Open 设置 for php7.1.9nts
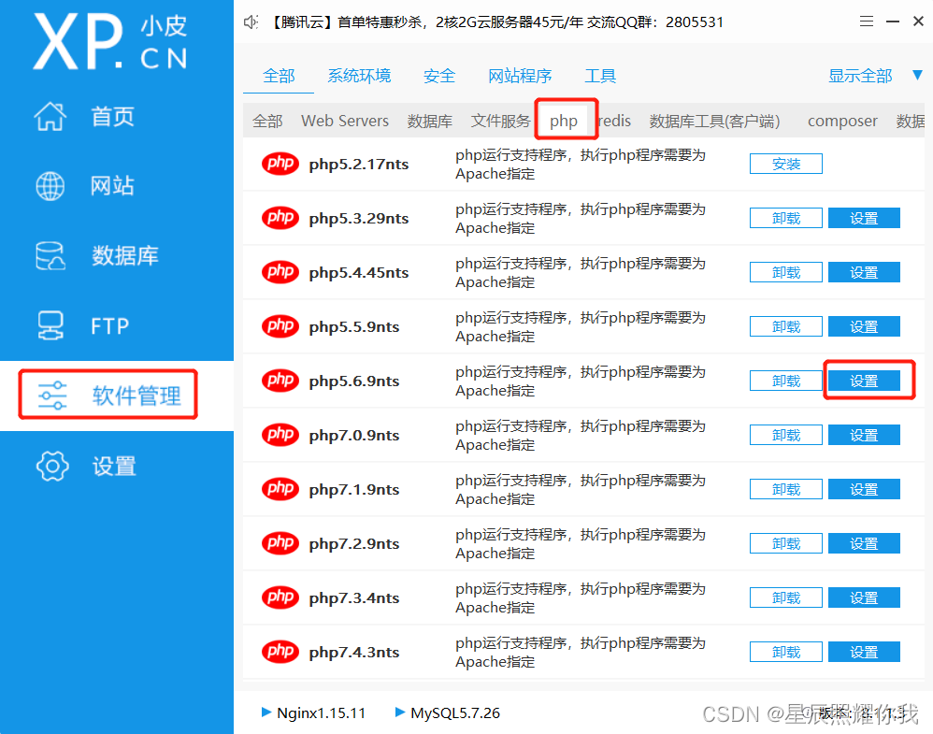The width and height of the screenshot is (933, 734). (864, 489)
